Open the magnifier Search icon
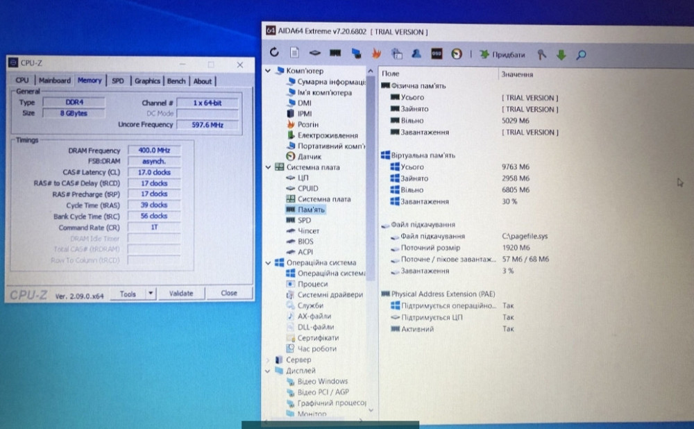 click(581, 54)
